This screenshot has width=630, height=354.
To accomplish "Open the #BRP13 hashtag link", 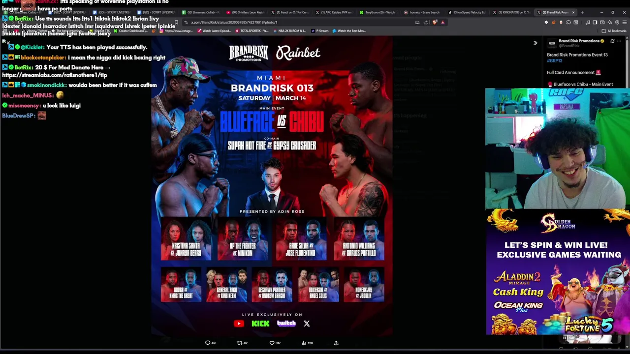I will tap(554, 61).
